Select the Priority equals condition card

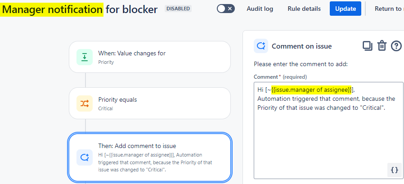pyautogui.click(x=150, y=103)
